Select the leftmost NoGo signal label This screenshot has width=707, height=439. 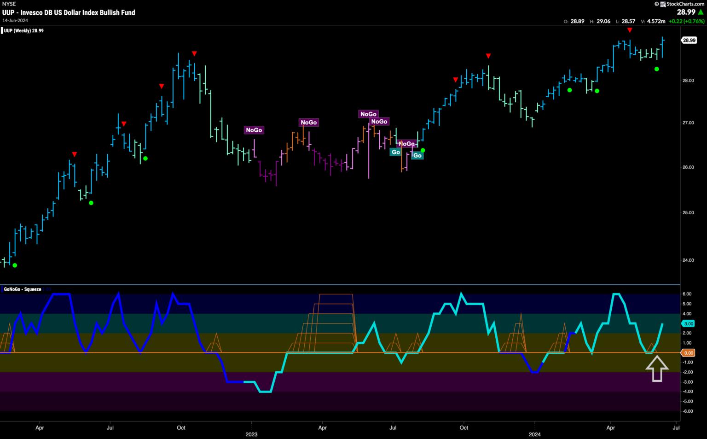254,130
